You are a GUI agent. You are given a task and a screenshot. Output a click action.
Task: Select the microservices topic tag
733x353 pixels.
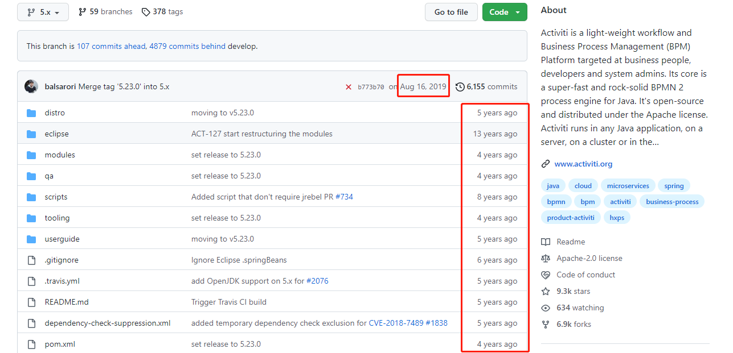tap(628, 186)
